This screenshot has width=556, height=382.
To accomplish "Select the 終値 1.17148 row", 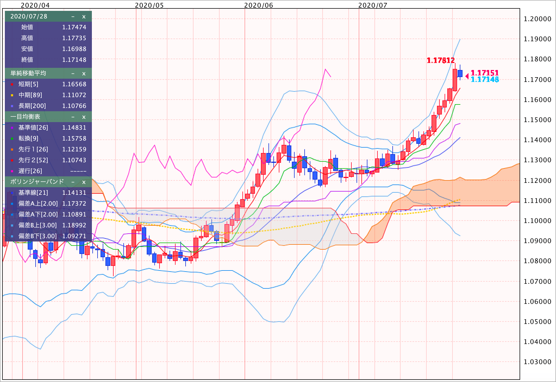I will pyautogui.click(x=48, y=60).
